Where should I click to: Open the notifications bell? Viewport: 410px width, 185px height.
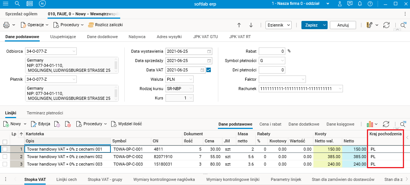coord(360,4)
